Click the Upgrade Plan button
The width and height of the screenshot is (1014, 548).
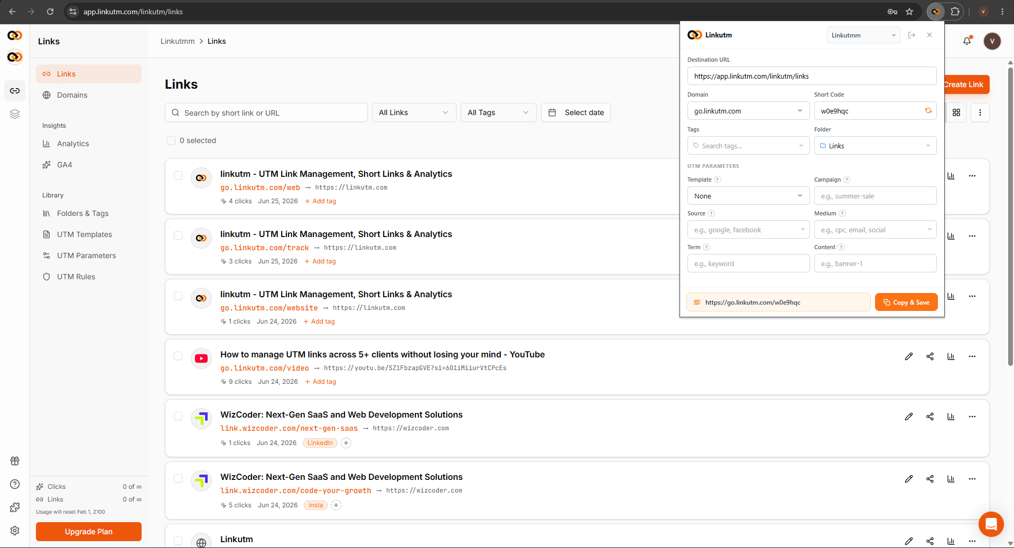(89, 532)
